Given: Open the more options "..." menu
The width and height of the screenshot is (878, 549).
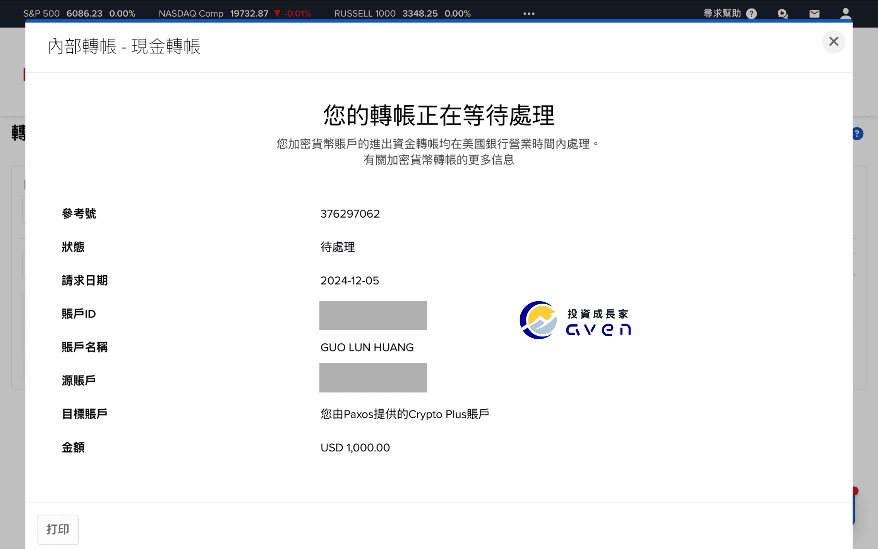Looking at the screenshot, I should coord(528,14).
